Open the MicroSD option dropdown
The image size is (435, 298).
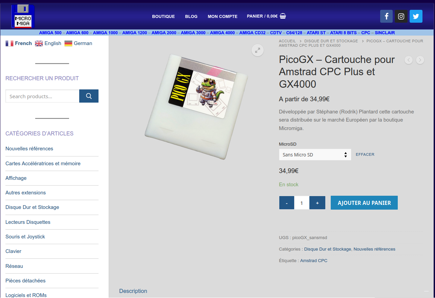click(315, 155)
